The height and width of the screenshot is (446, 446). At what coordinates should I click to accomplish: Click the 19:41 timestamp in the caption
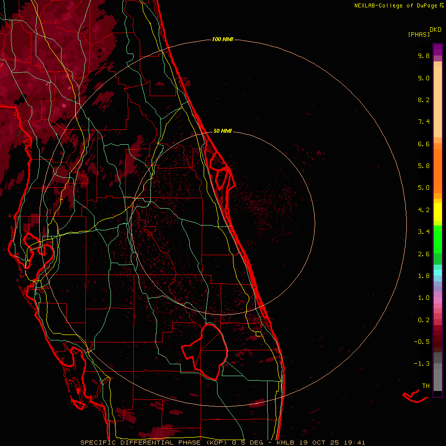point(354,443)
